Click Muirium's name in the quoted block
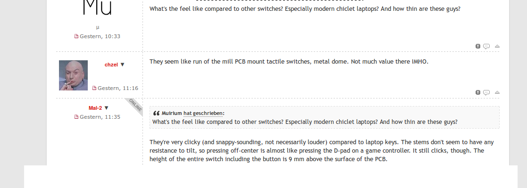 coord(172,114)
